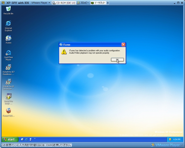Select the Install the IE7 Readiness icon
The image size is (185, 148).
pos(8,70)
